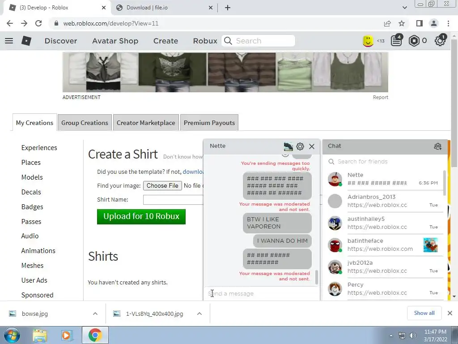Open a new browser tab
Image resolution: width=458 pixels, height=344 pixels.
pyautogui.click(x=228, y=8)
